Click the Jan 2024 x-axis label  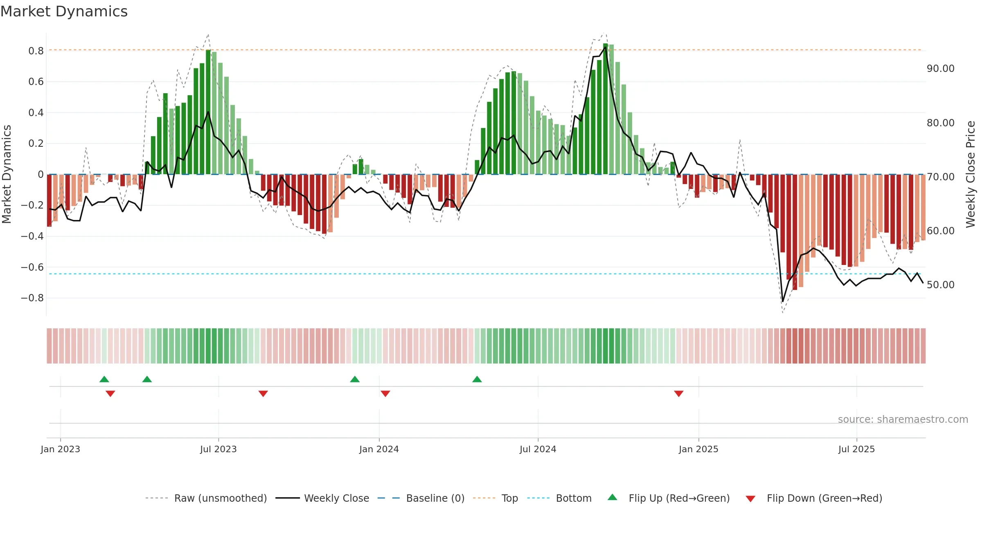pyautogui.click(x=379, y=449)
